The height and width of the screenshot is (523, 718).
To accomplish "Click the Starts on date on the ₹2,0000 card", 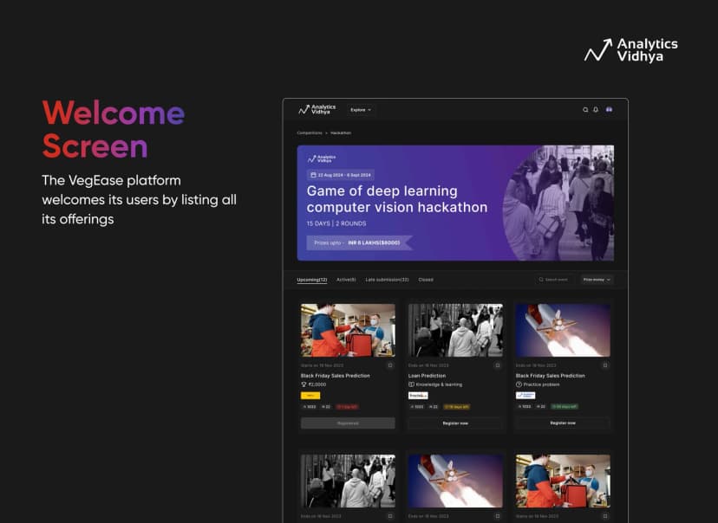I will click(322, 365).
